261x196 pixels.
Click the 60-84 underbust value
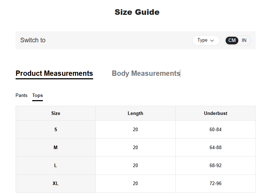tap(215, 129)
